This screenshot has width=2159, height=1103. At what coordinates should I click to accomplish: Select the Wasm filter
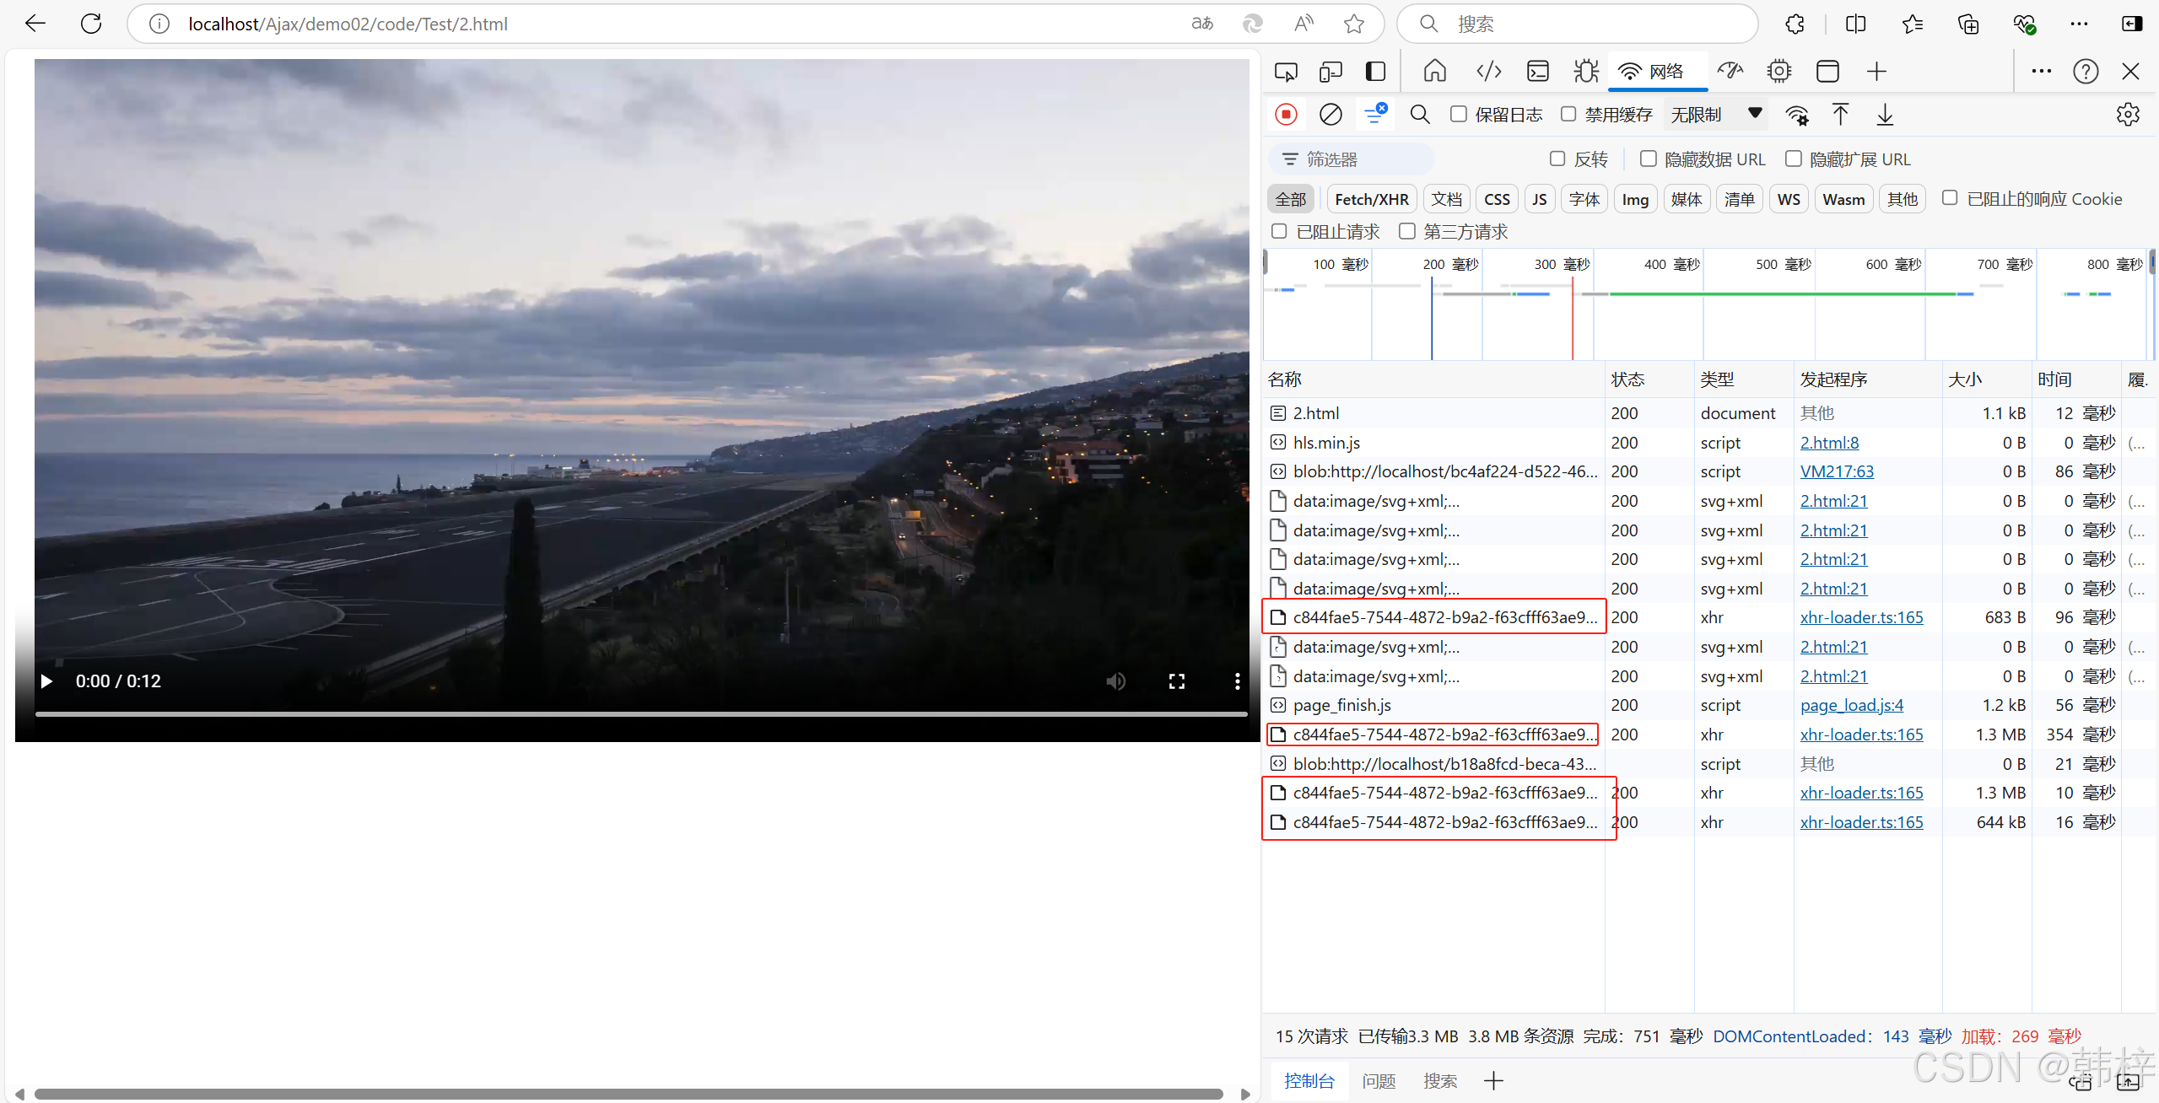tap(1843, 199)
